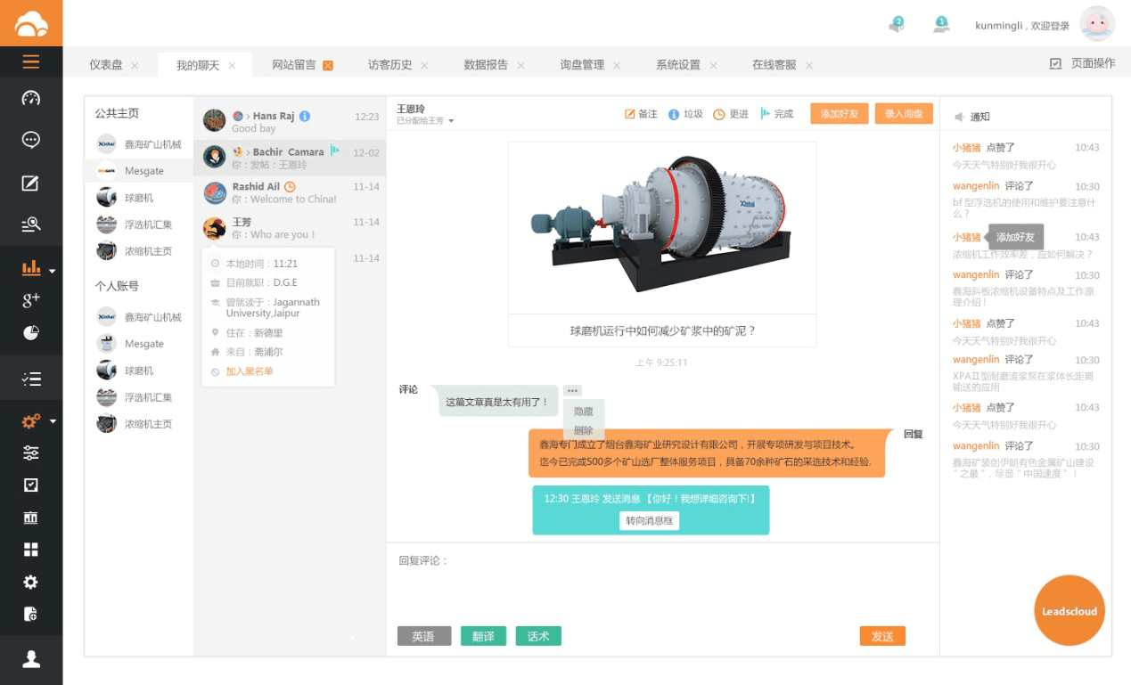Expand the arrow beside the bar chart icon
Image resolution: width=1131 pixels, height=685 pixels.
53,271
